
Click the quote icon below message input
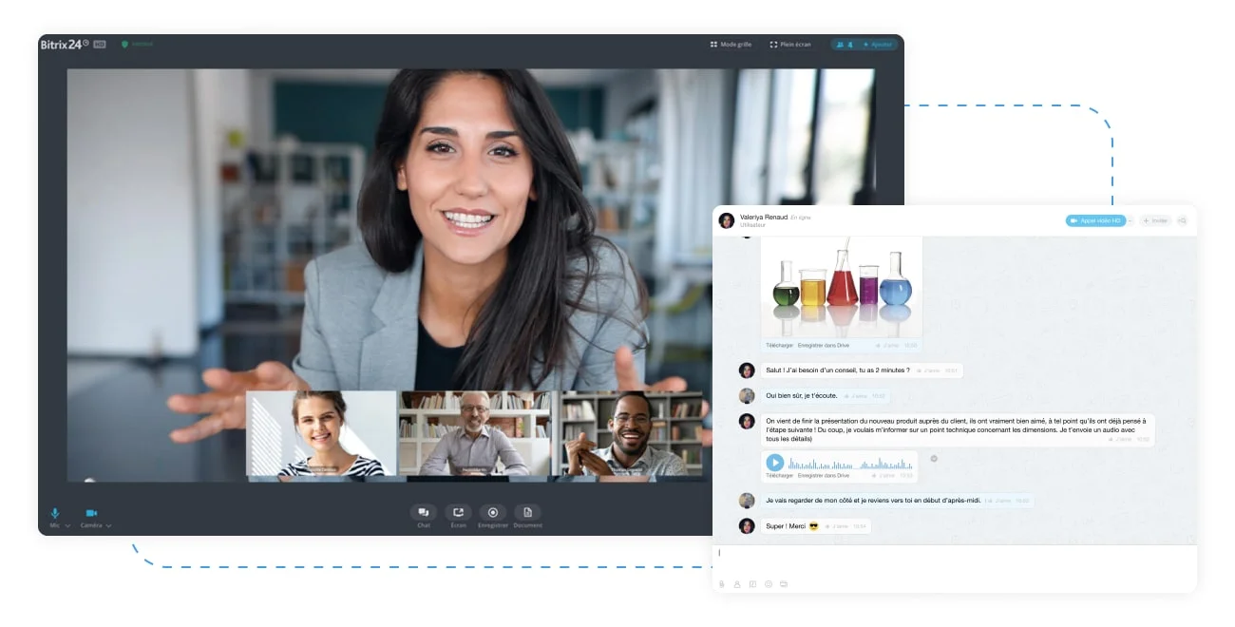click(x=752, y=584)
